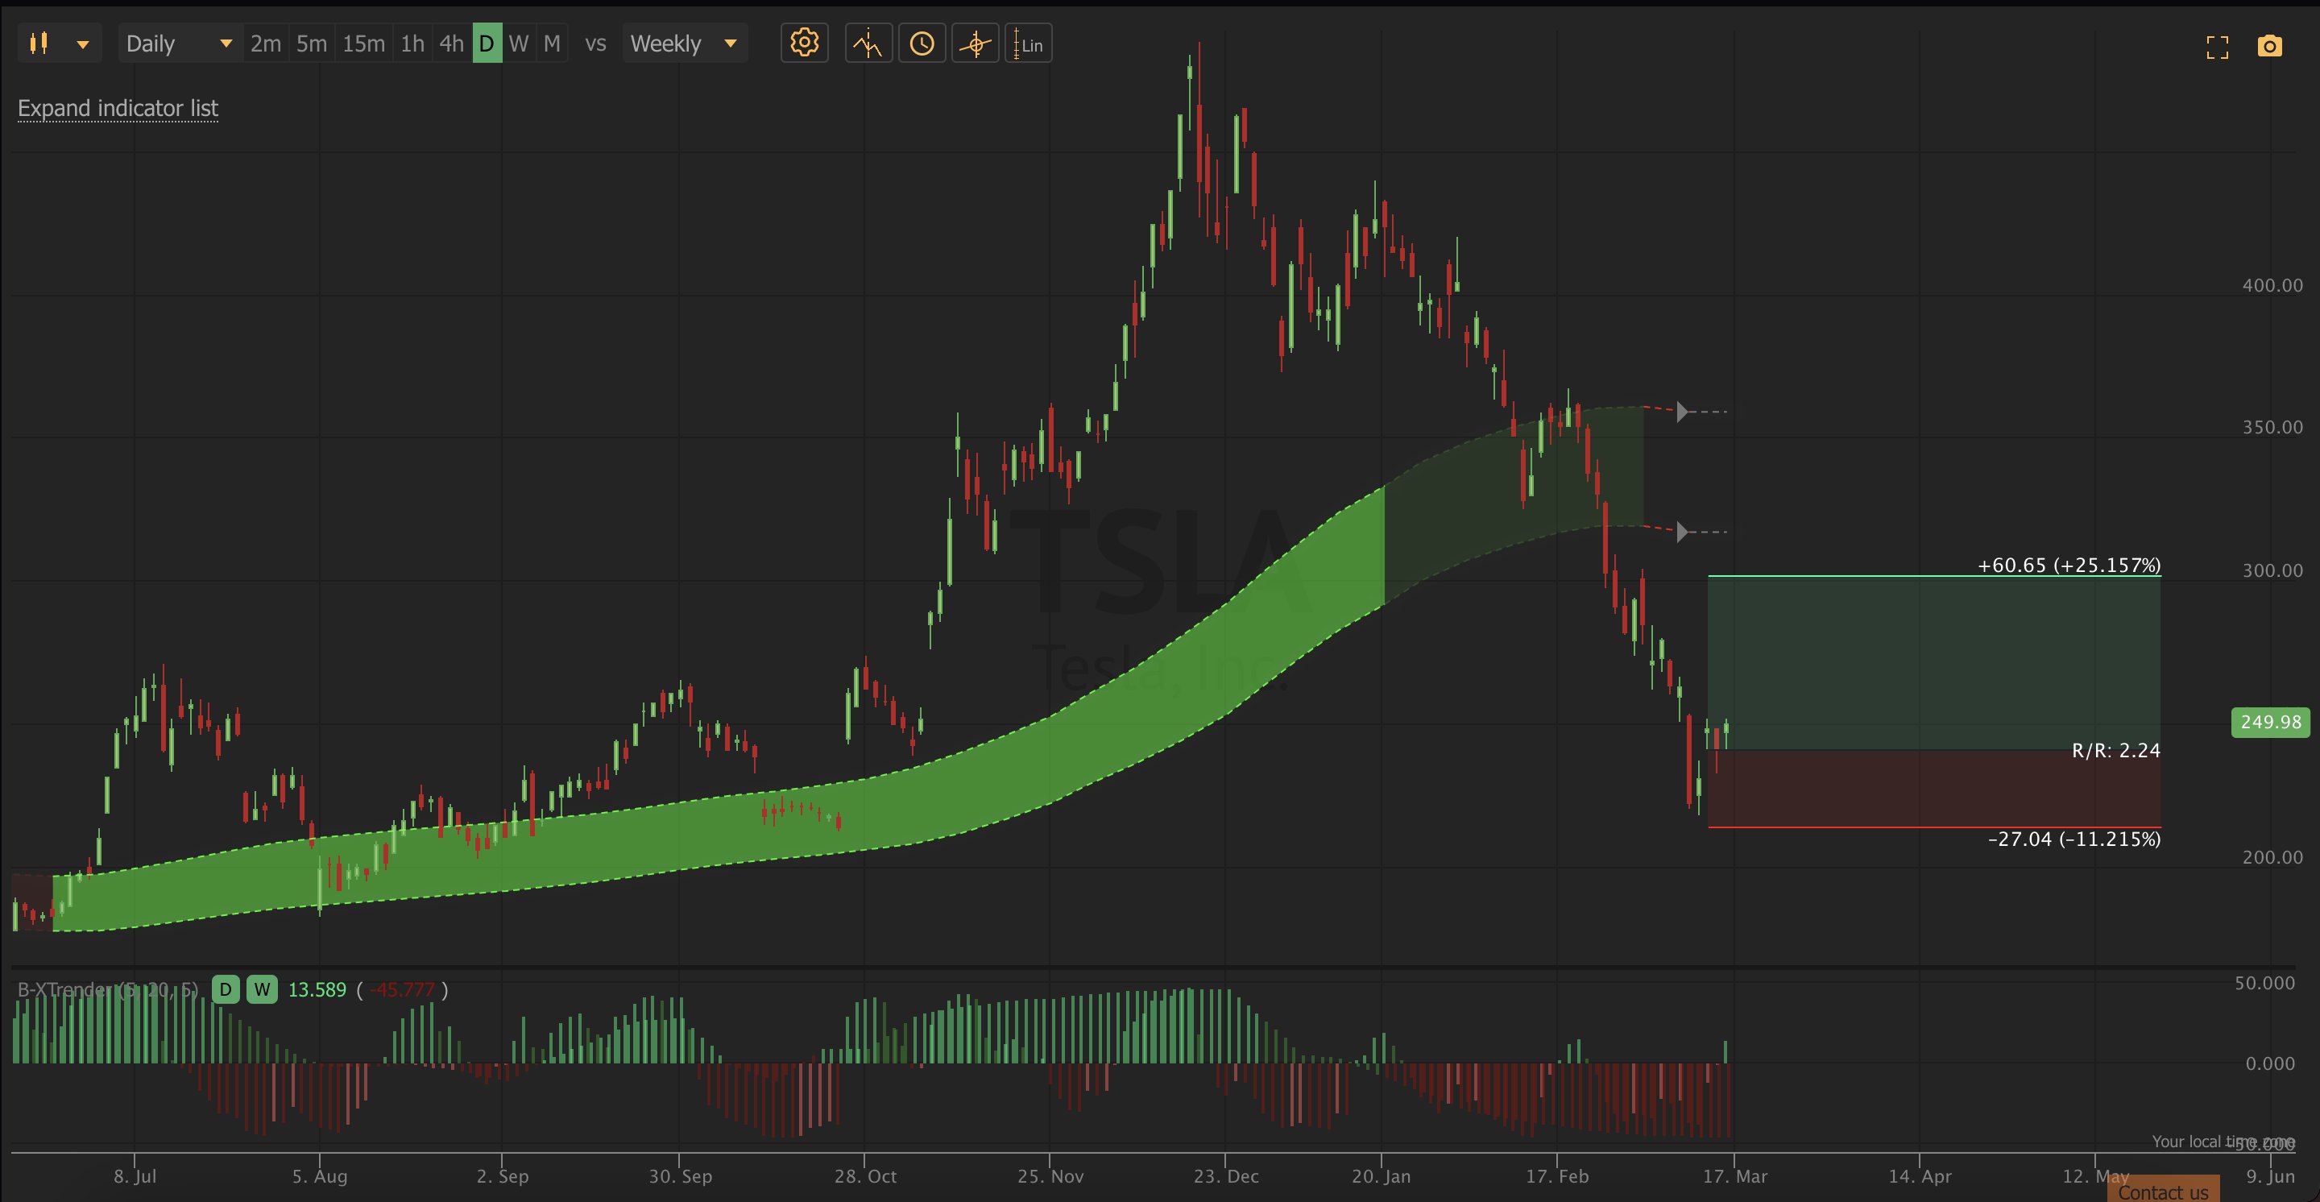The image size is (2320, 1202).
Task: Click the +60.65 (+25.157%) target label
Action: tap(2069, 566)
